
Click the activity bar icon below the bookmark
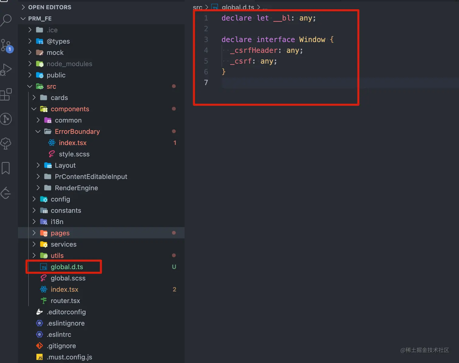[6, 193]
